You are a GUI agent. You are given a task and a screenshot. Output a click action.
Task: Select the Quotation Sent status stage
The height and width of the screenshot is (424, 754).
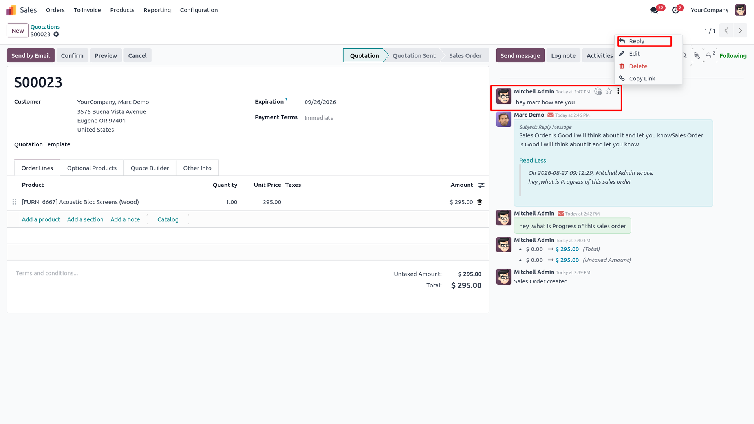tap(414, 55)
